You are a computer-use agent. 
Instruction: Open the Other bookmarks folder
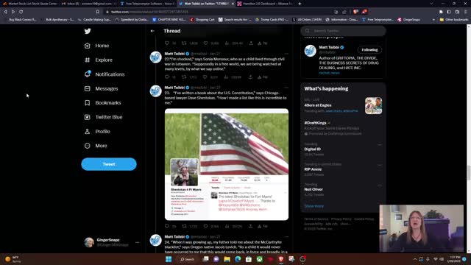pos(453,20)
